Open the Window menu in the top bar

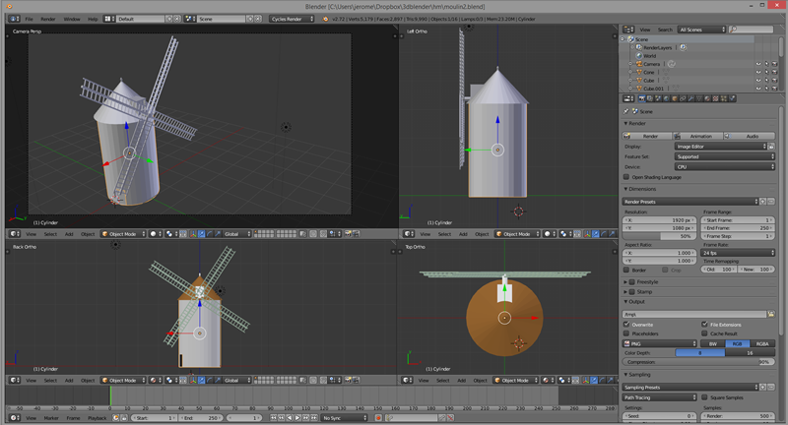pyautogui.click(x=72, y=19)
